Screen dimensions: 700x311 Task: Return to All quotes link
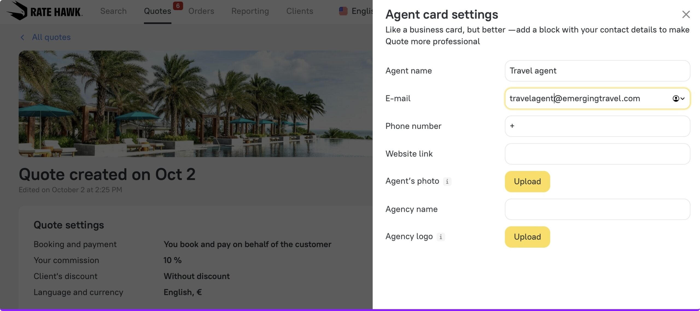[x=51, y=37]
